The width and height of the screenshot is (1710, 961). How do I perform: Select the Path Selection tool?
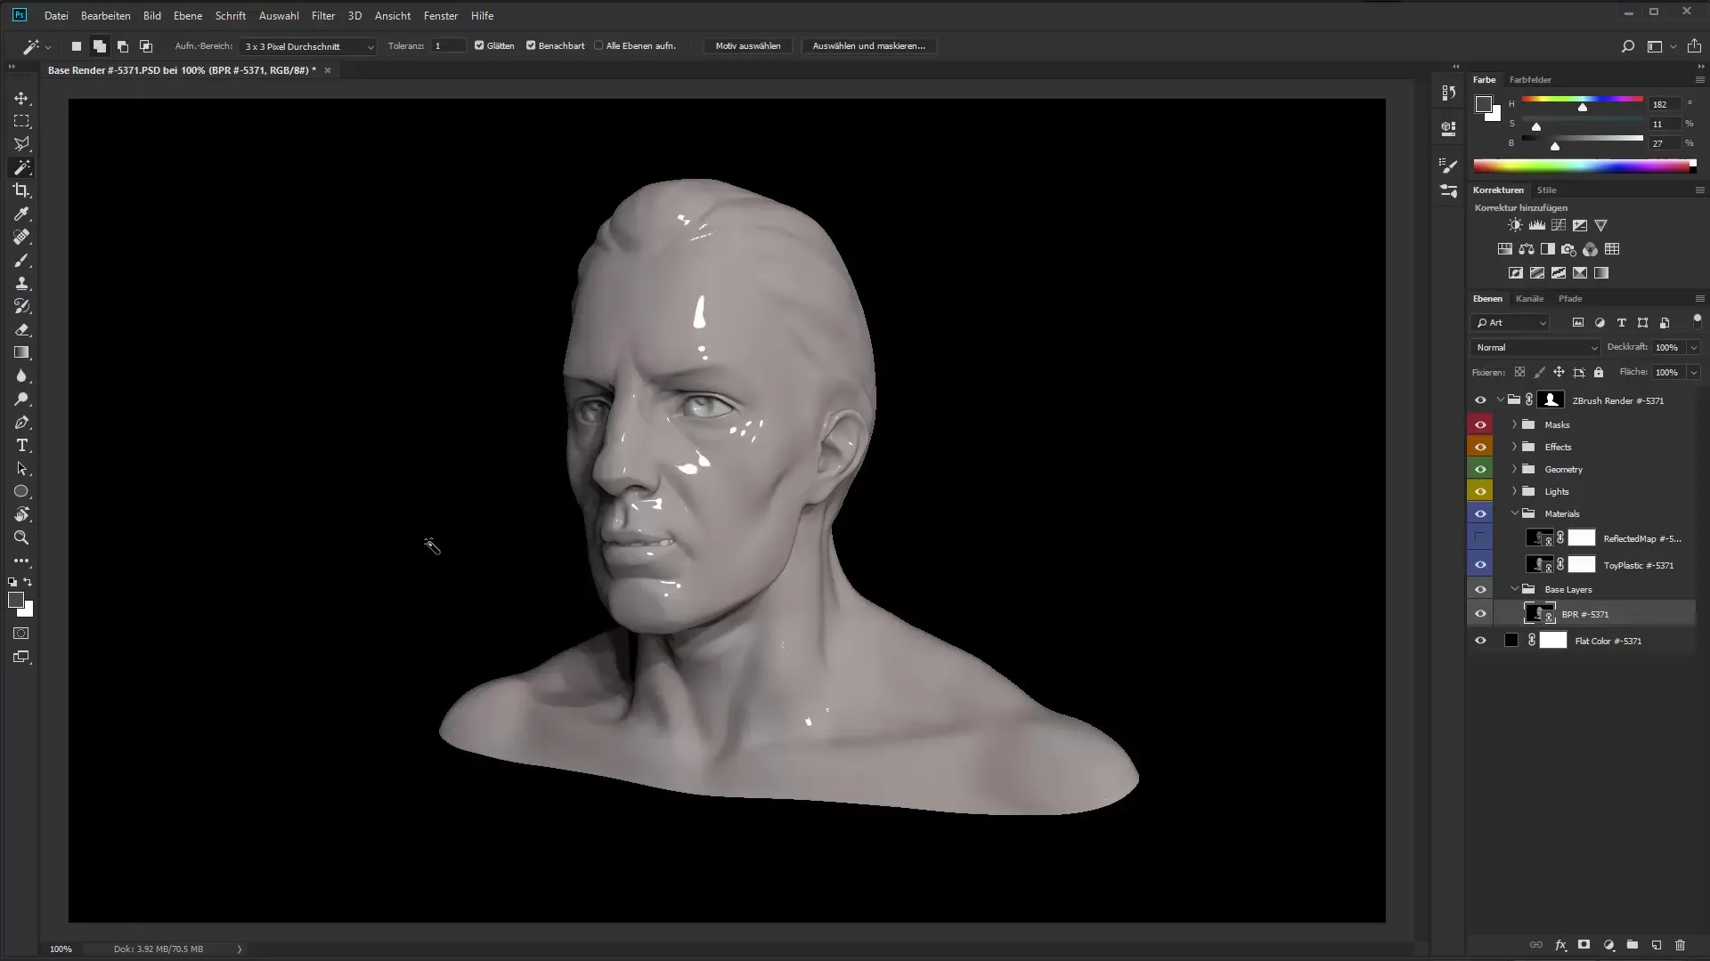click(x=21, y=468)
